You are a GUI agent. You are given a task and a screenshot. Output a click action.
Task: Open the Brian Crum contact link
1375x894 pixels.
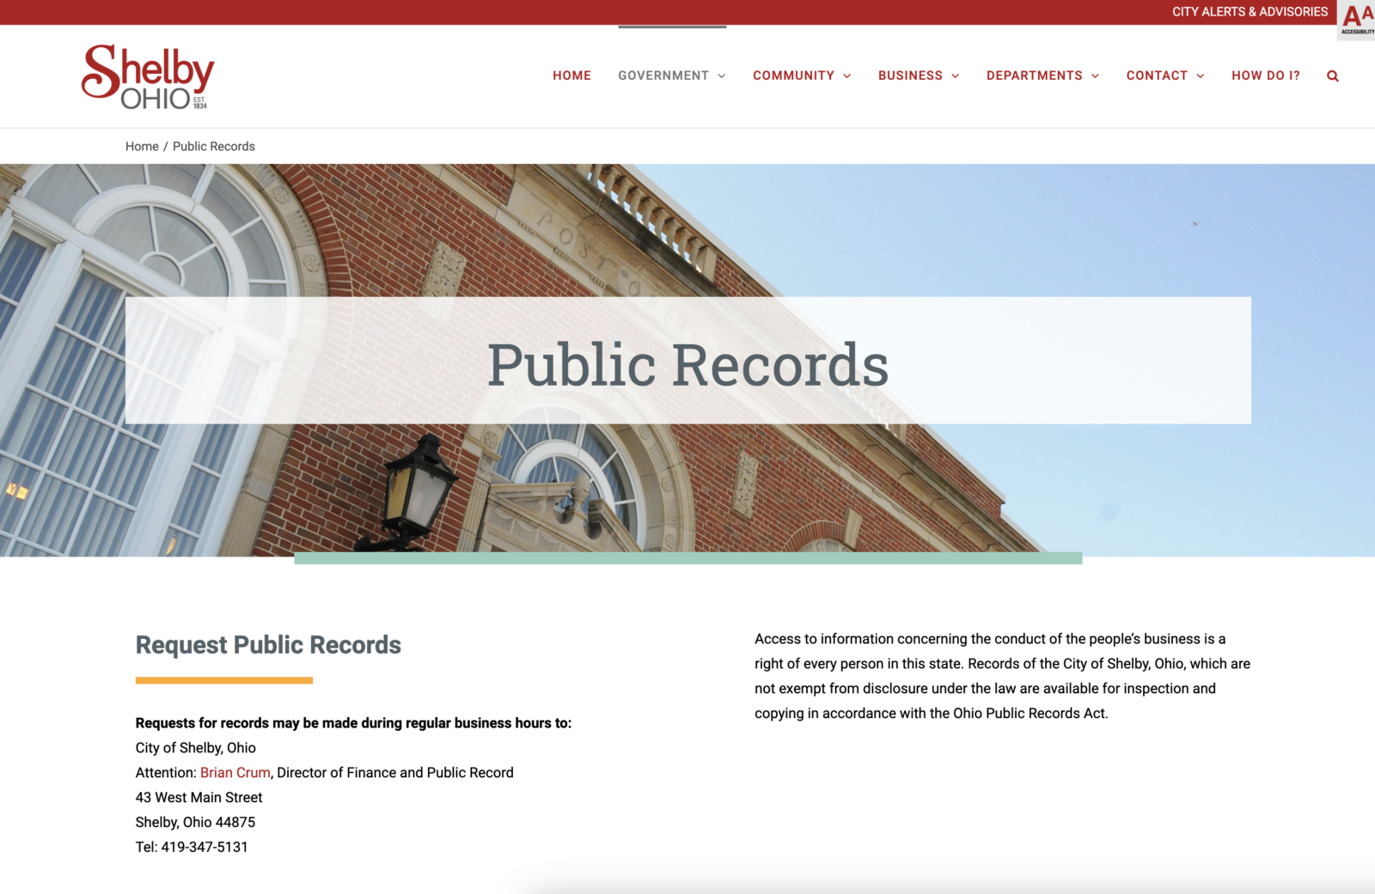(x=234, y=772)
